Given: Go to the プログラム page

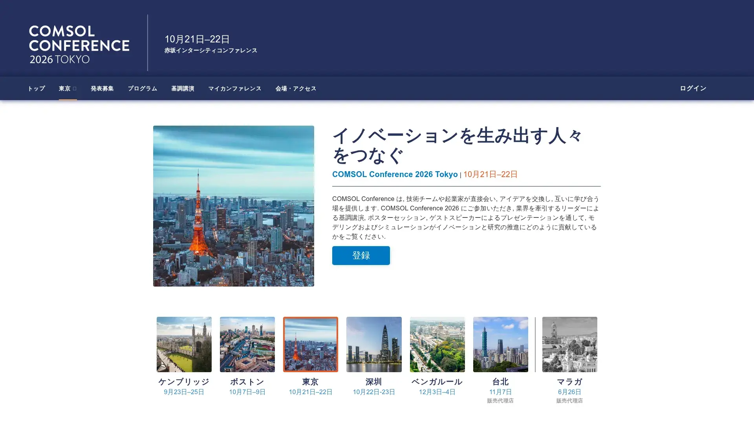Looking at the screenshot, I should [x=142, y=89].
